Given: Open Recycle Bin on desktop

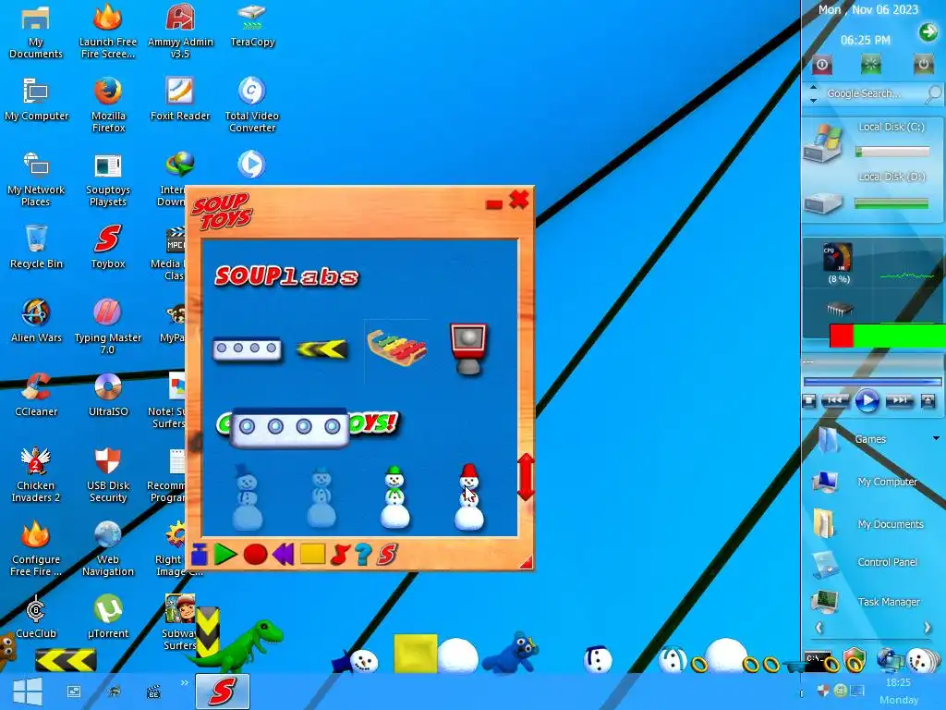Looking at the screenshot, I should (36, 246).
